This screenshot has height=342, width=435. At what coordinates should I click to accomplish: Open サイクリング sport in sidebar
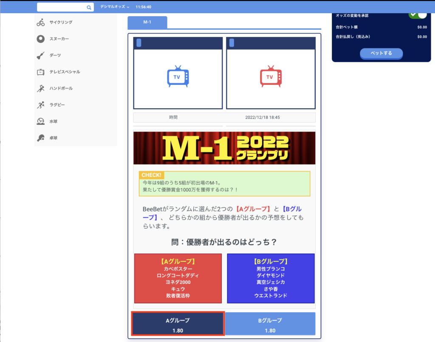coord(76,22)
